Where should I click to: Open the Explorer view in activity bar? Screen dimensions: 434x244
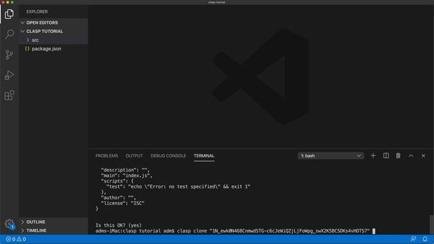9,14
